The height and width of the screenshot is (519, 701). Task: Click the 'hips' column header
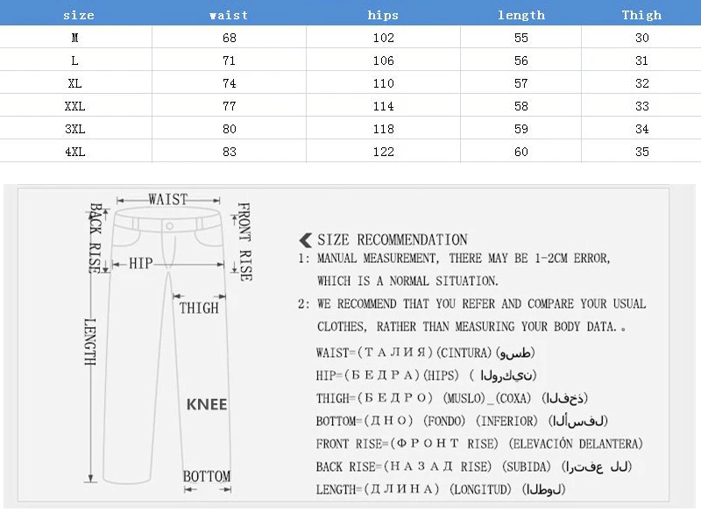[383, 15]
